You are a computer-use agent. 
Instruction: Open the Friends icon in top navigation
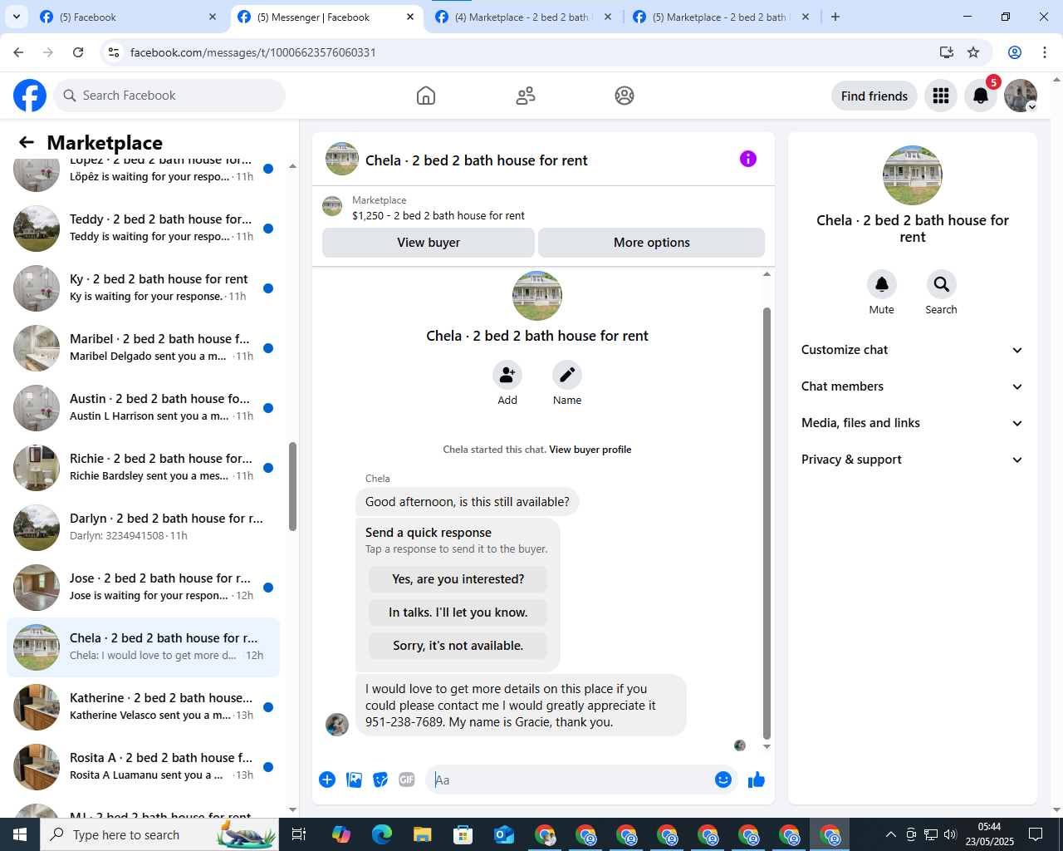point(526,96)
